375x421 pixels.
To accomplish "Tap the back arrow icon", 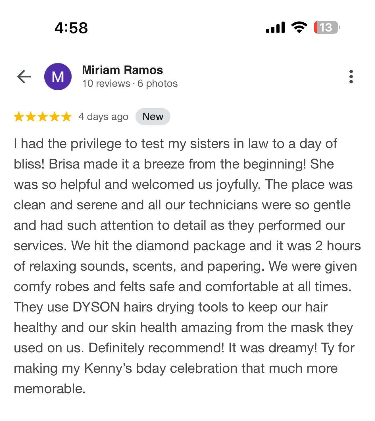I will point(24,77).
